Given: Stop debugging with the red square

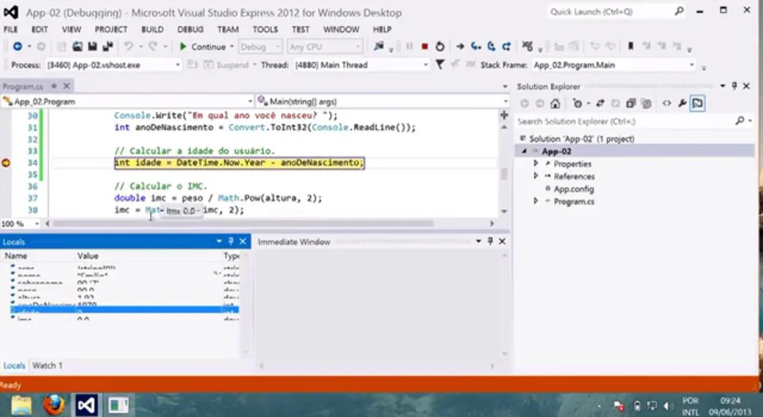Looking at the screenshot, I should coord(424,47).
